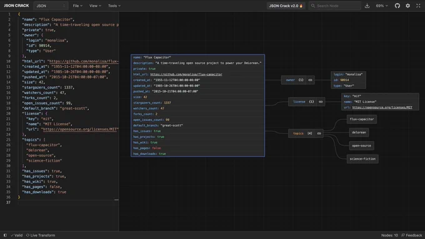
Task: Open the Feedback button
Action: 411,235
